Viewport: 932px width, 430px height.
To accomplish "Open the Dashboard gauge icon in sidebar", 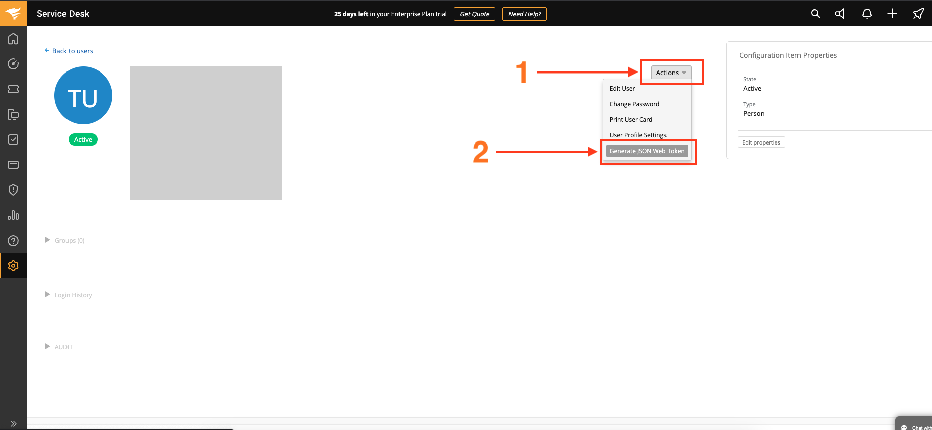I will (x=13, y=64).
